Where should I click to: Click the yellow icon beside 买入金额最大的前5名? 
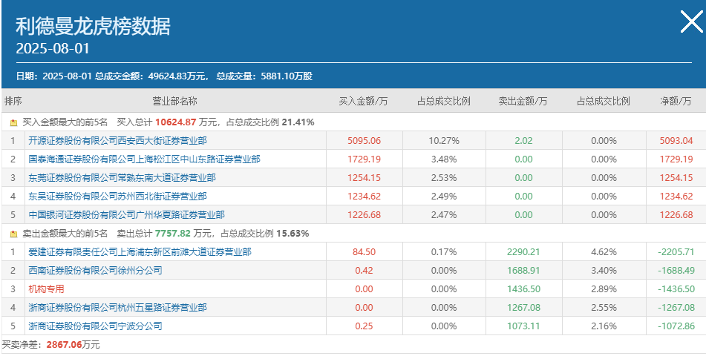point(13,122)
